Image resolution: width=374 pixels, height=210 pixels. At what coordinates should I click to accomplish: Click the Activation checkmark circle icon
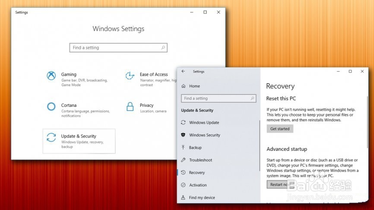pos(183,185)
